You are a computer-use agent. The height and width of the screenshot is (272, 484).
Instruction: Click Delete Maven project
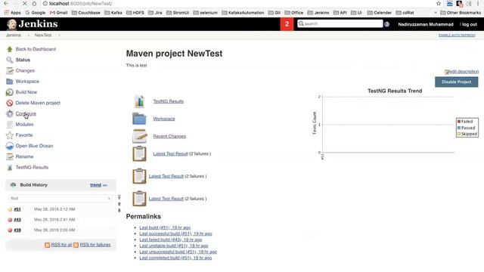point(38,103)
